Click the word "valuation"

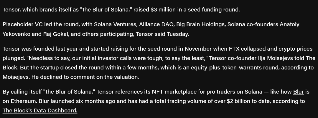click(x=126, y=77)
